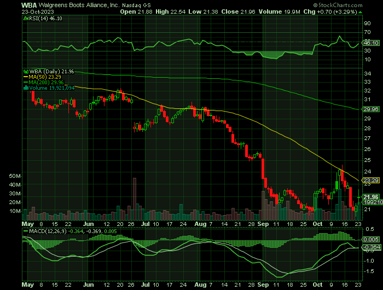Click the StockCharts.com copyright text

(338, 5)
